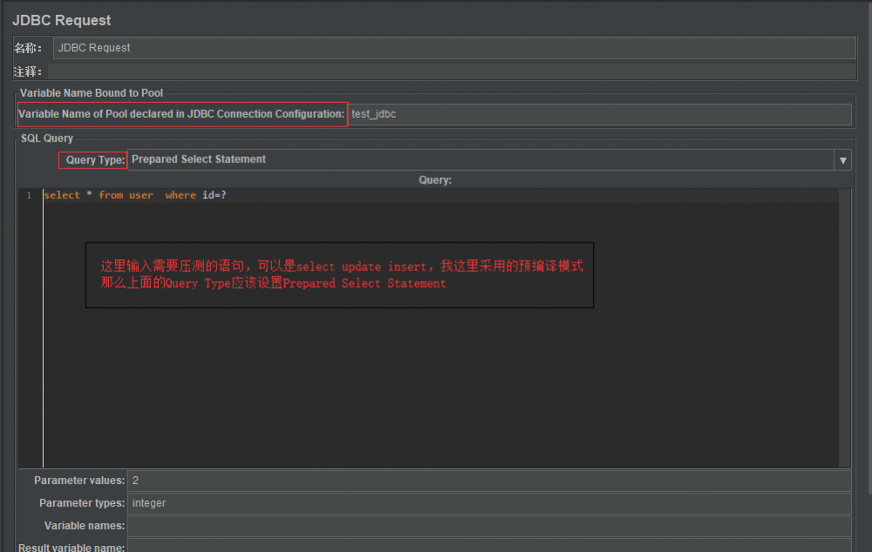Click the Parameter types field containing integer

[x=489, y=503]
